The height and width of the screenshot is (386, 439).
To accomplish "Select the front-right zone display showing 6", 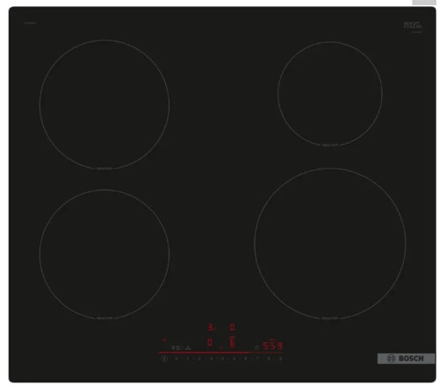I will [233, 341].
